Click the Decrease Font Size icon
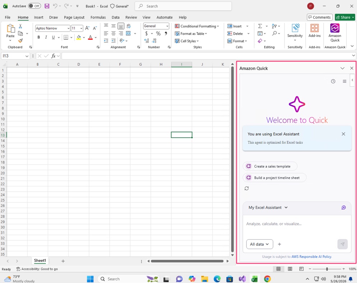This screenshot has height=283, width=357. (x=95, y=28)
